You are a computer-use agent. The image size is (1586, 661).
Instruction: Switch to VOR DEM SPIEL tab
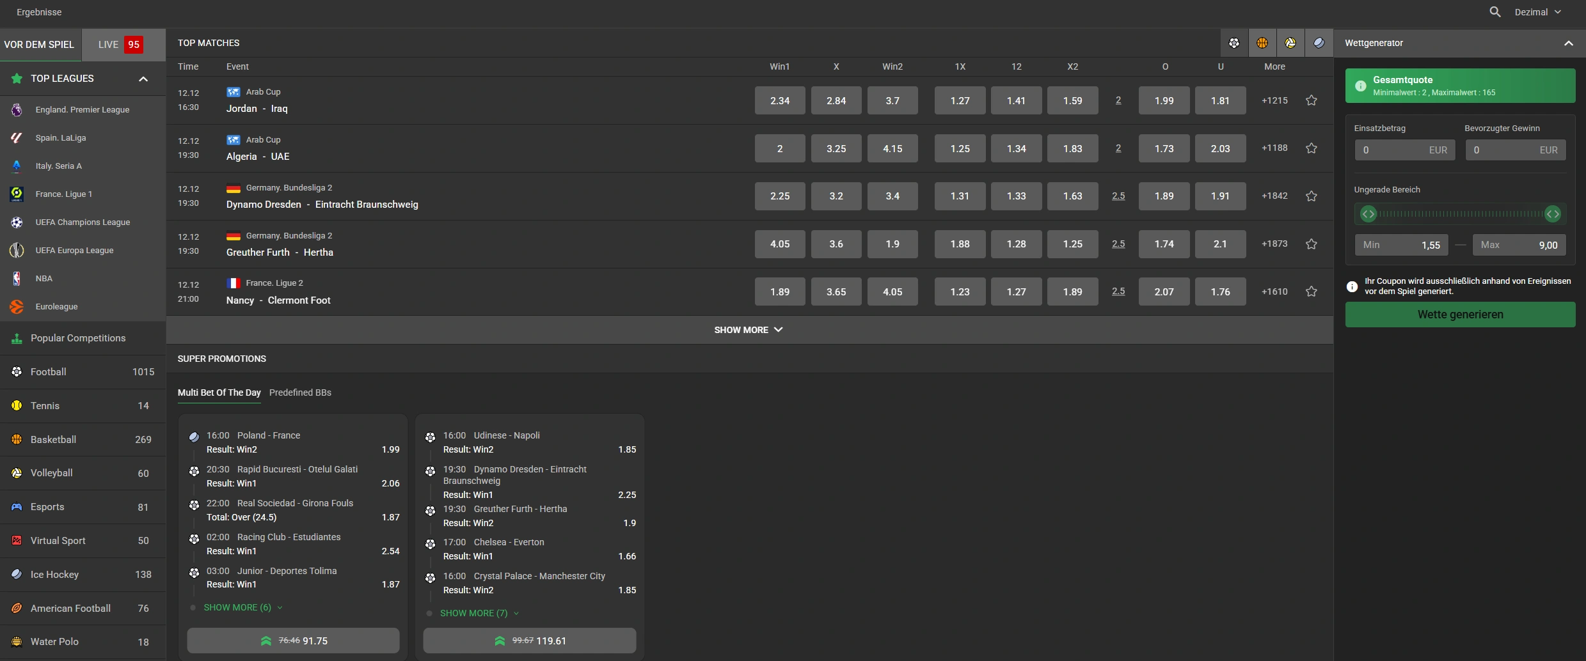(x=40, y=45)
